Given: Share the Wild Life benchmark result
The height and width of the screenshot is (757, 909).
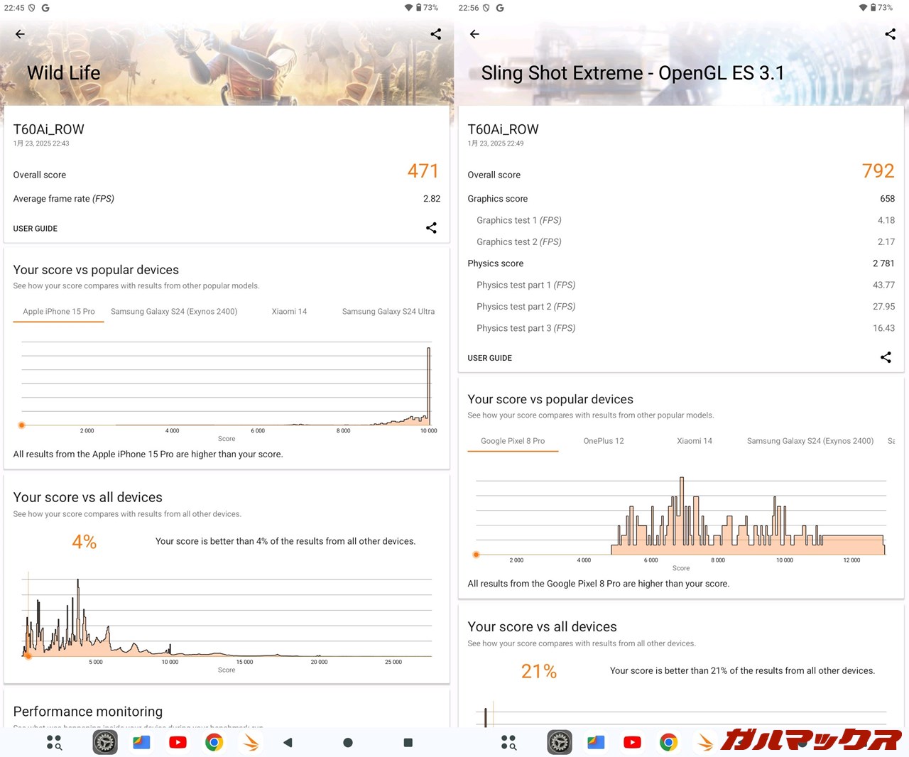Looking at the screenshot, I should click(x=435, y=33).
